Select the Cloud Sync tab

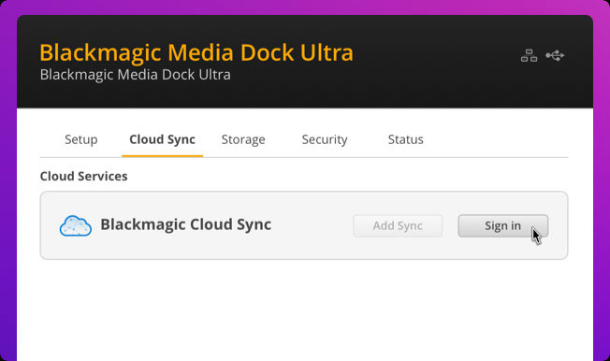[x=162, y=139]
